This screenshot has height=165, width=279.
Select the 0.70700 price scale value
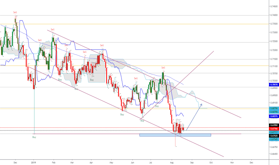click(x=274, y=73)
